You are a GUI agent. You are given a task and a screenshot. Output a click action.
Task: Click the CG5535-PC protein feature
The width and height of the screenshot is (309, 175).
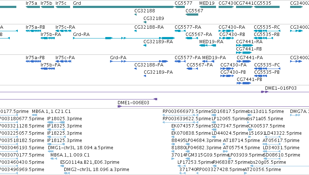pyautogui.click(x=267, y=69)
